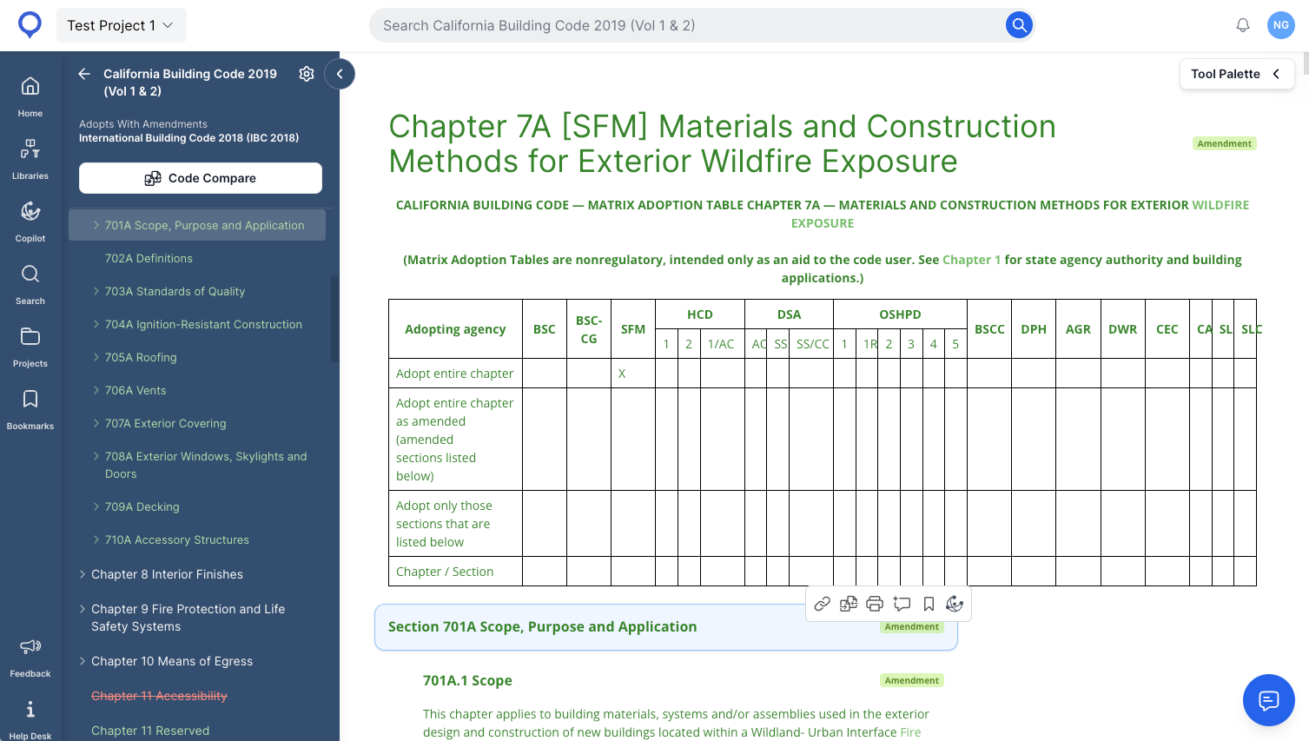Screen dimensions: 1309x741
Task: Open the notifications bell
Action: (1243, 25)
